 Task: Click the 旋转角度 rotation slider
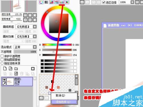tap(12, 21)
